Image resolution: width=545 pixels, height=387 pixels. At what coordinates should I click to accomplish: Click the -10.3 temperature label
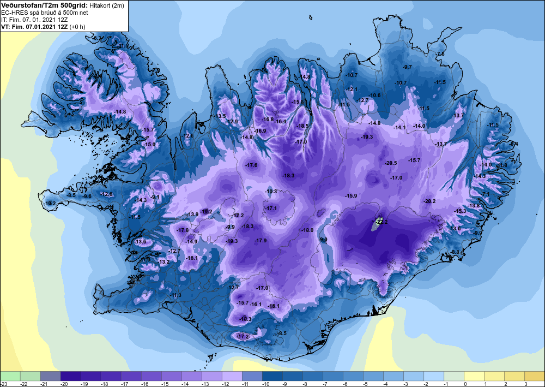271,192
